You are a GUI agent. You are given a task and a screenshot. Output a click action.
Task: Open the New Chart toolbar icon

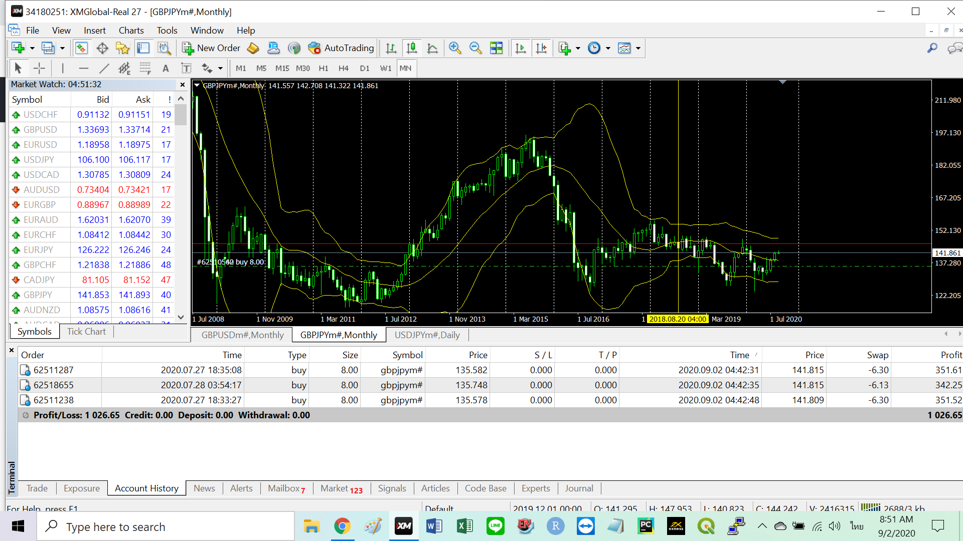pos(18,48)
